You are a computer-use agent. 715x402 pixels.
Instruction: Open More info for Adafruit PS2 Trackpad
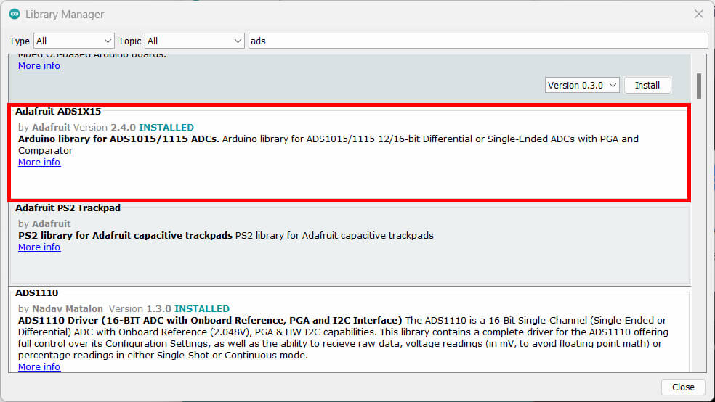(x=39, y=247)
